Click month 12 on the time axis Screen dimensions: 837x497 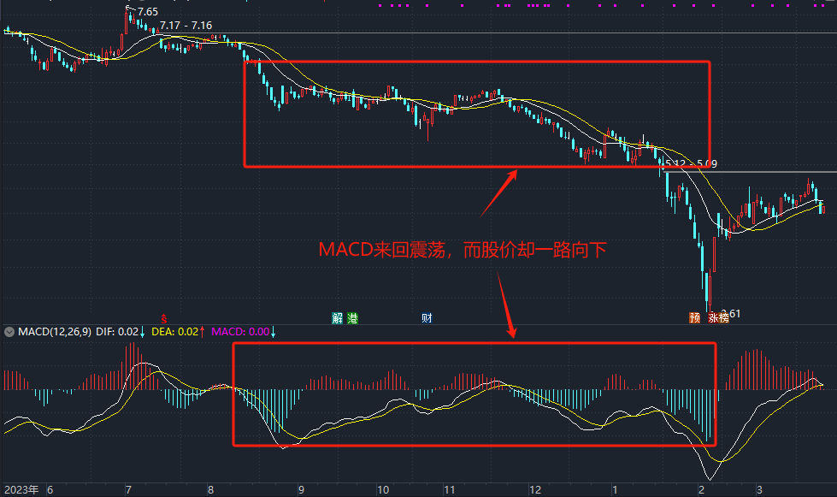[534, 490]
